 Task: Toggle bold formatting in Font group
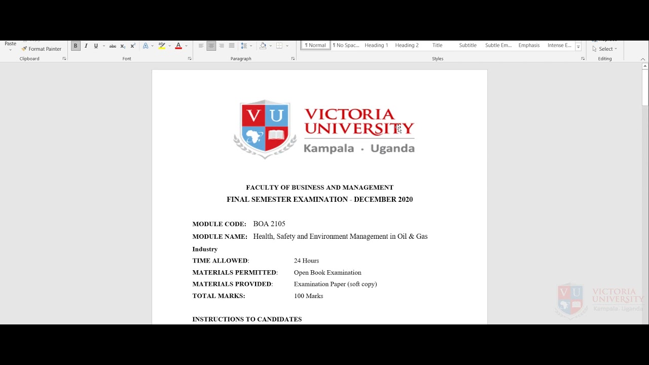[x=76, y=46]
